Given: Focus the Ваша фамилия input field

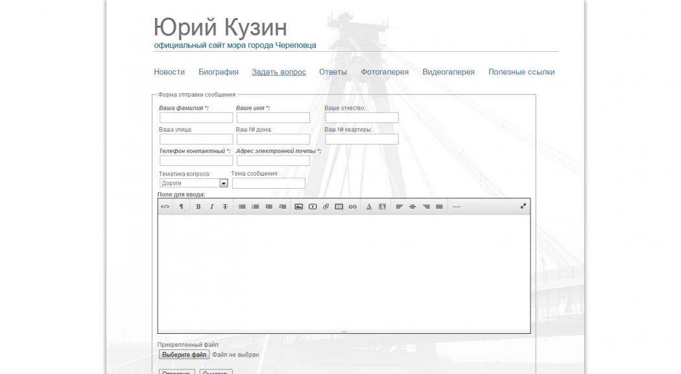Looking at the screenshot, I should pos(197,117).
